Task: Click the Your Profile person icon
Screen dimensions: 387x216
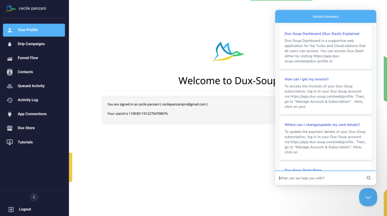Action: coord(9,30)
